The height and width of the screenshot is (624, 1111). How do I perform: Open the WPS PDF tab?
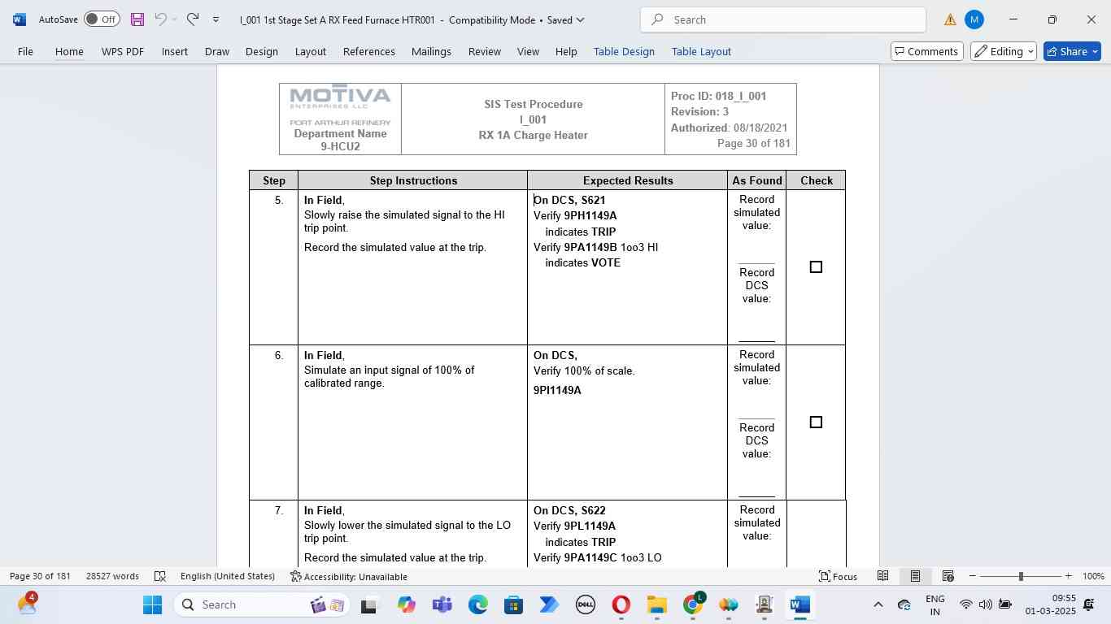(122, 51)
